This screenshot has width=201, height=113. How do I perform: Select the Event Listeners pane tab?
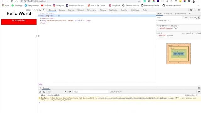coord(180,14)
